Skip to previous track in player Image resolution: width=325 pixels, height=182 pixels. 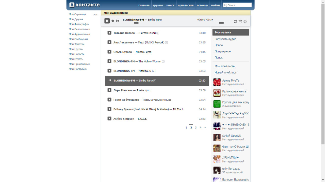pyautogui.click(x=113, y=21)
